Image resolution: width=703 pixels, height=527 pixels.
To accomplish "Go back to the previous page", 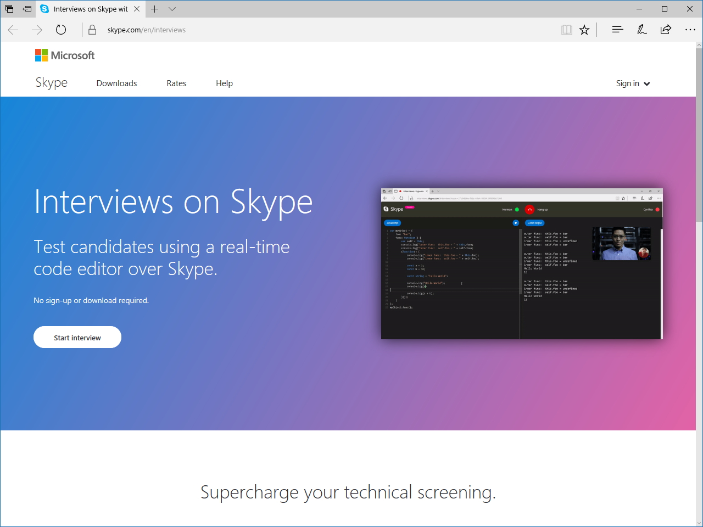I will tap(13, 30).
